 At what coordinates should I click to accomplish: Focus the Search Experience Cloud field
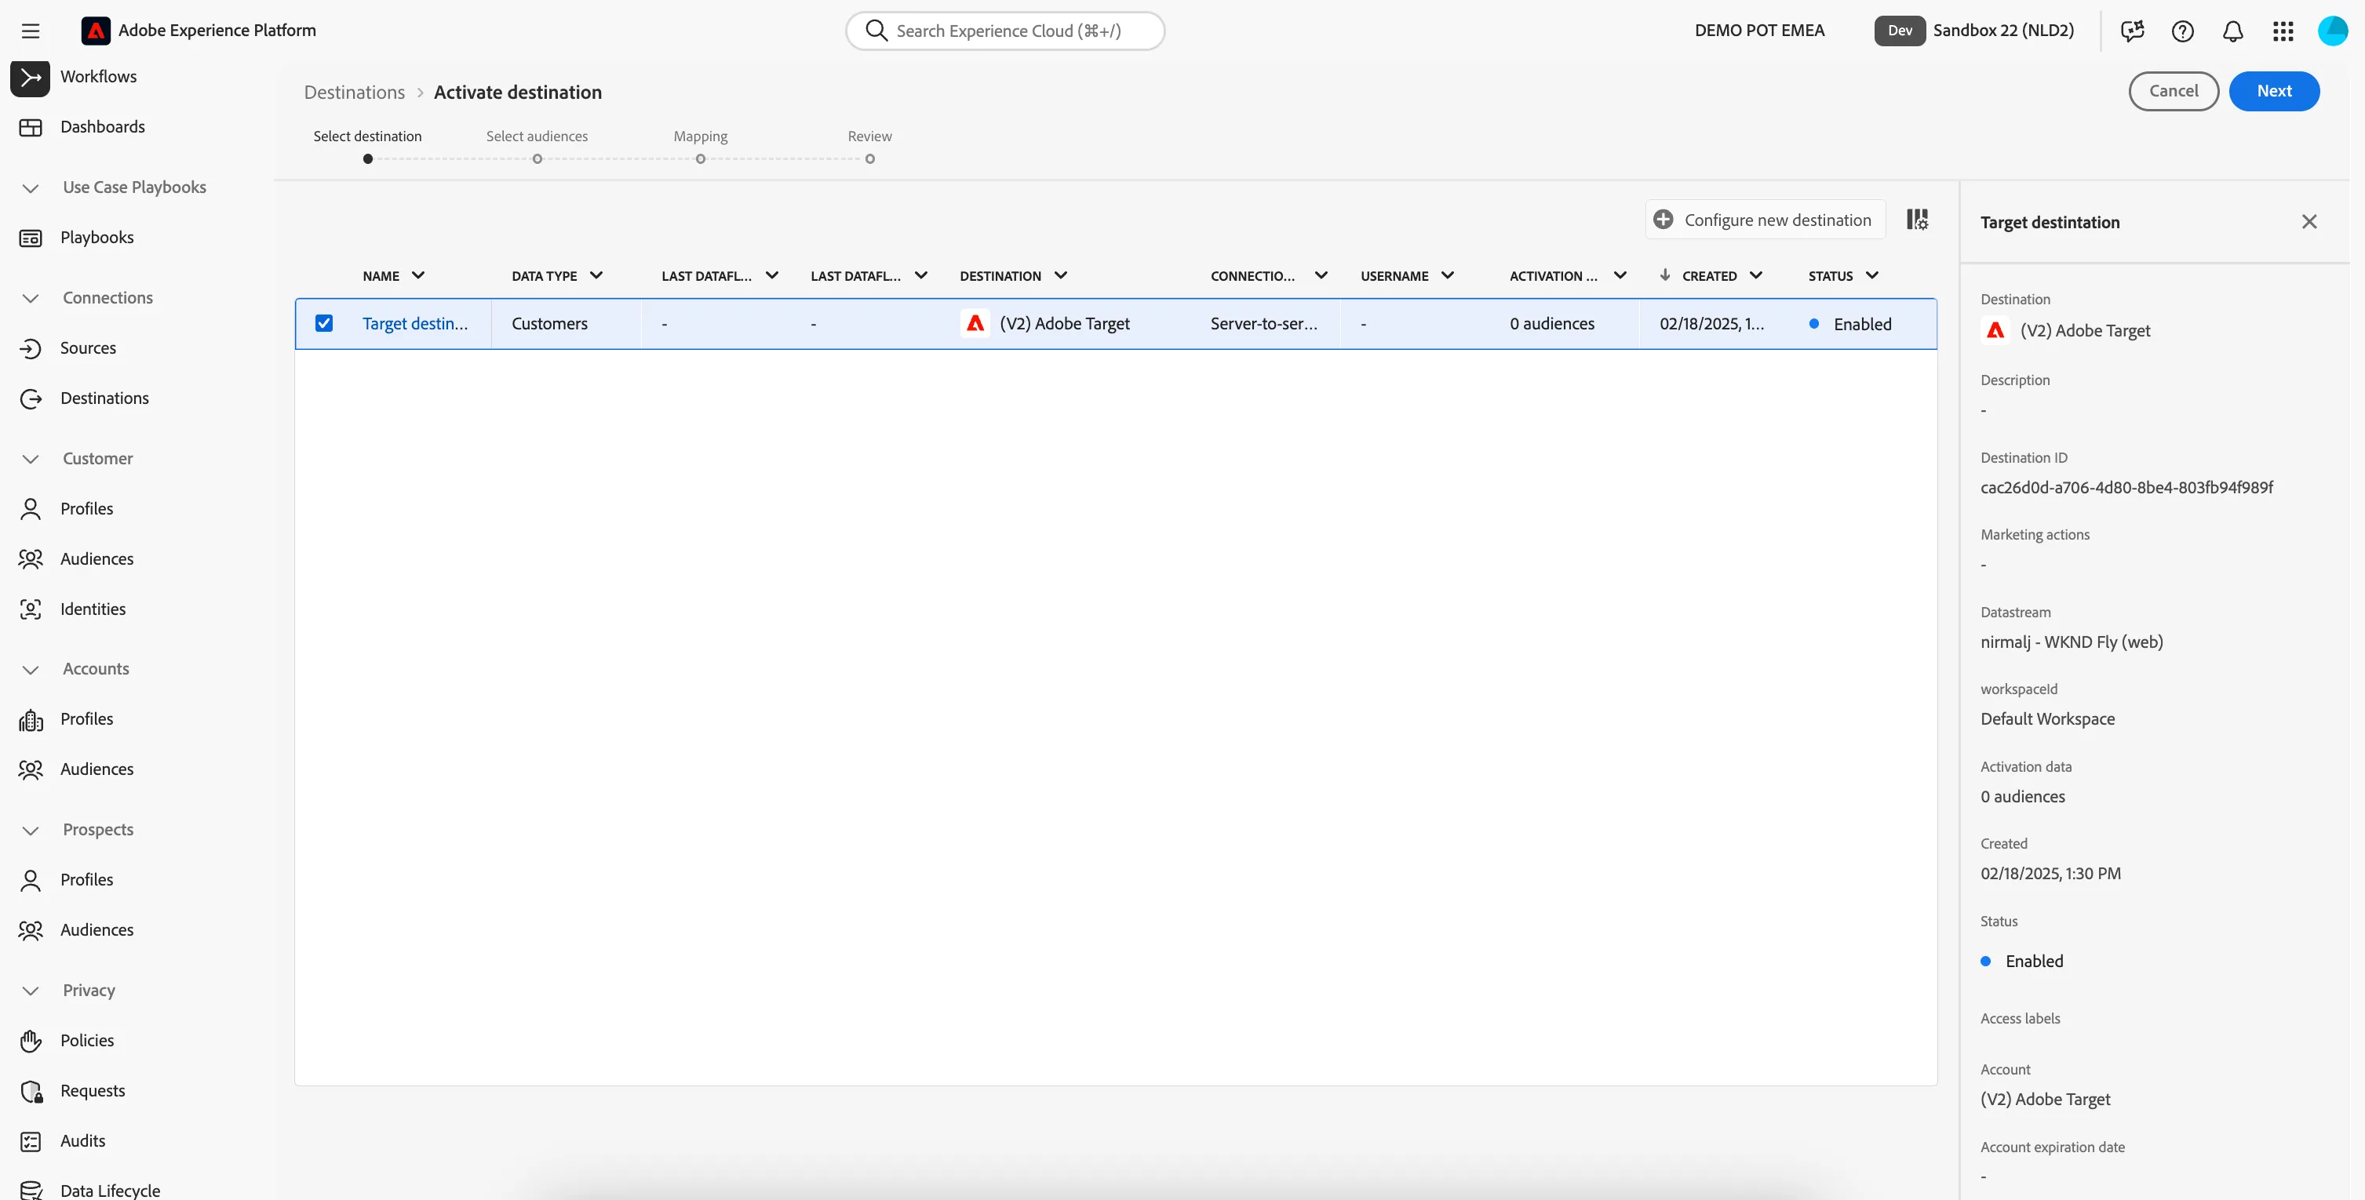point(1005,31)
